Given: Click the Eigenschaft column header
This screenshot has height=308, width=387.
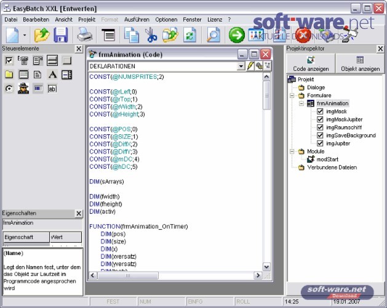Looking at the screenshot, I should coord(26,237).
